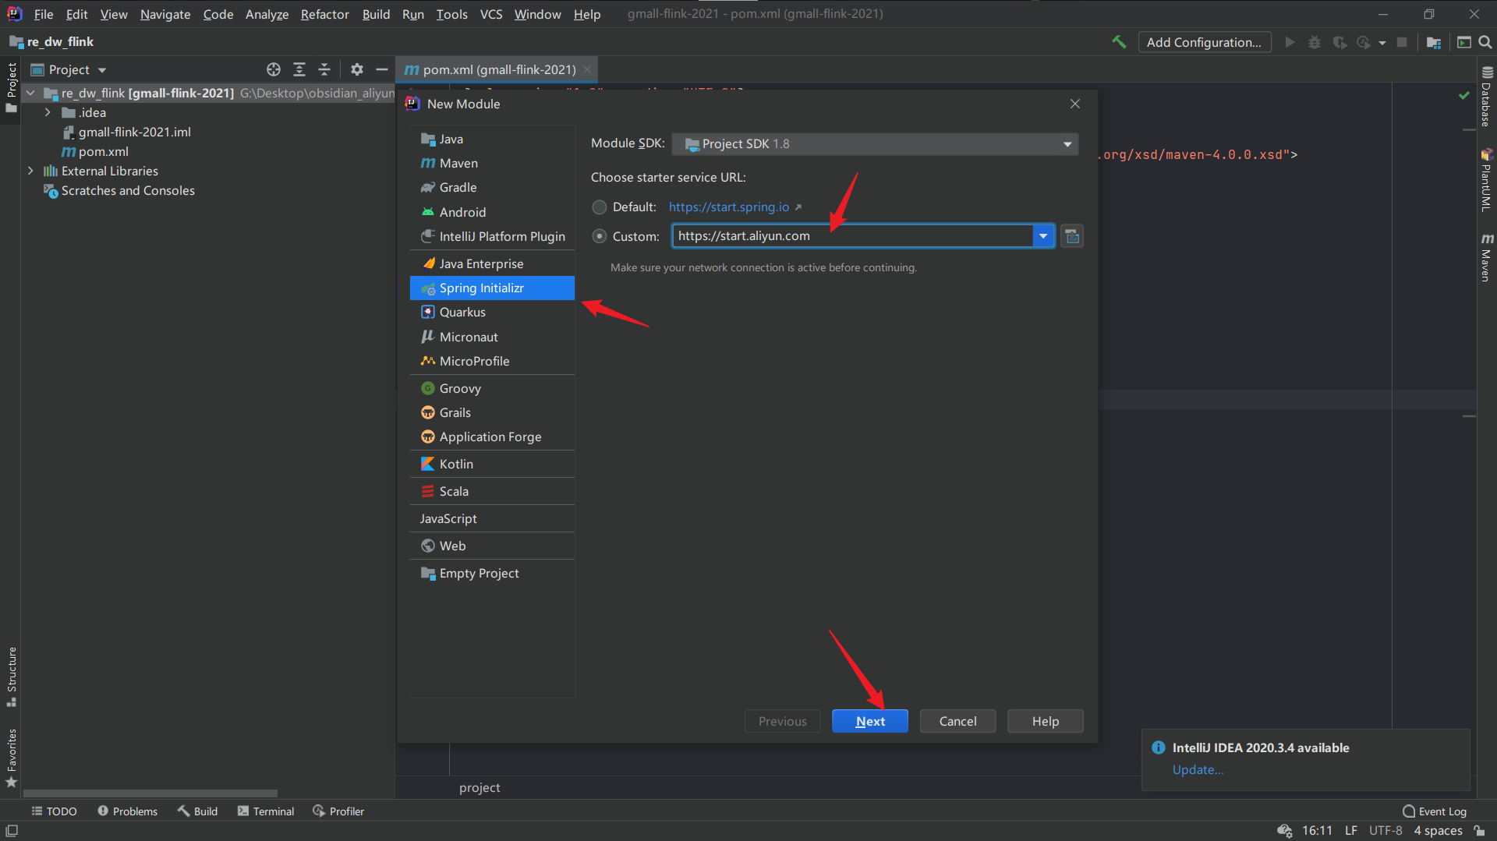Open run configuration dropdown arrow in toolbar
This screenshot has width=1497, height=841.
pyautogui.click(x=1382, y=43)
